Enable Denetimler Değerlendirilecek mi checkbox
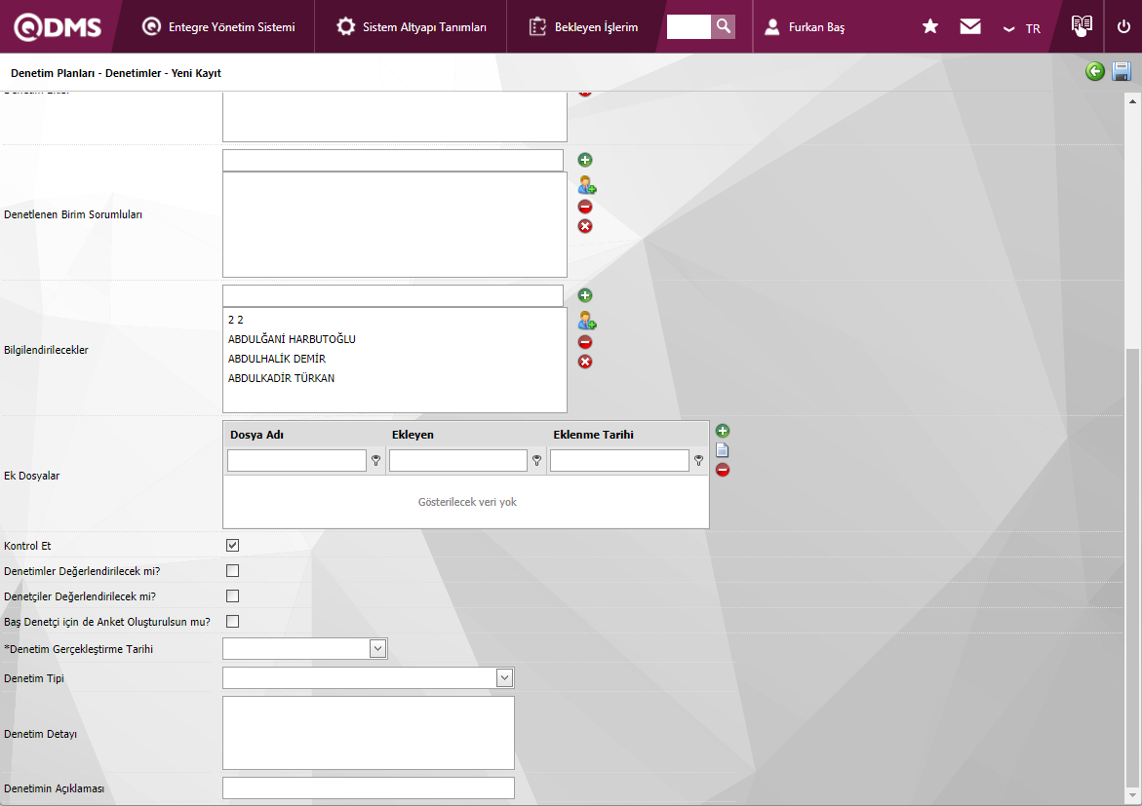Viewport: 1142px width, 806px height. point(232,571)
